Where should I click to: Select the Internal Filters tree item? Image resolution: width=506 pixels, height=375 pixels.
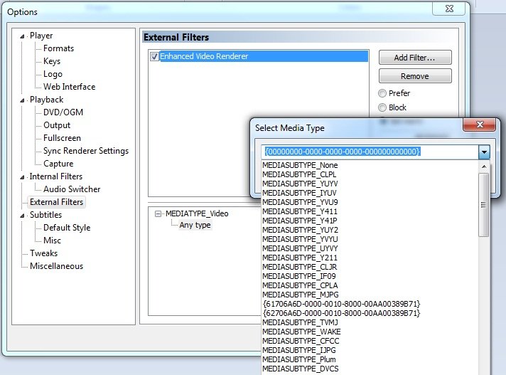click(x=56, y=176)
